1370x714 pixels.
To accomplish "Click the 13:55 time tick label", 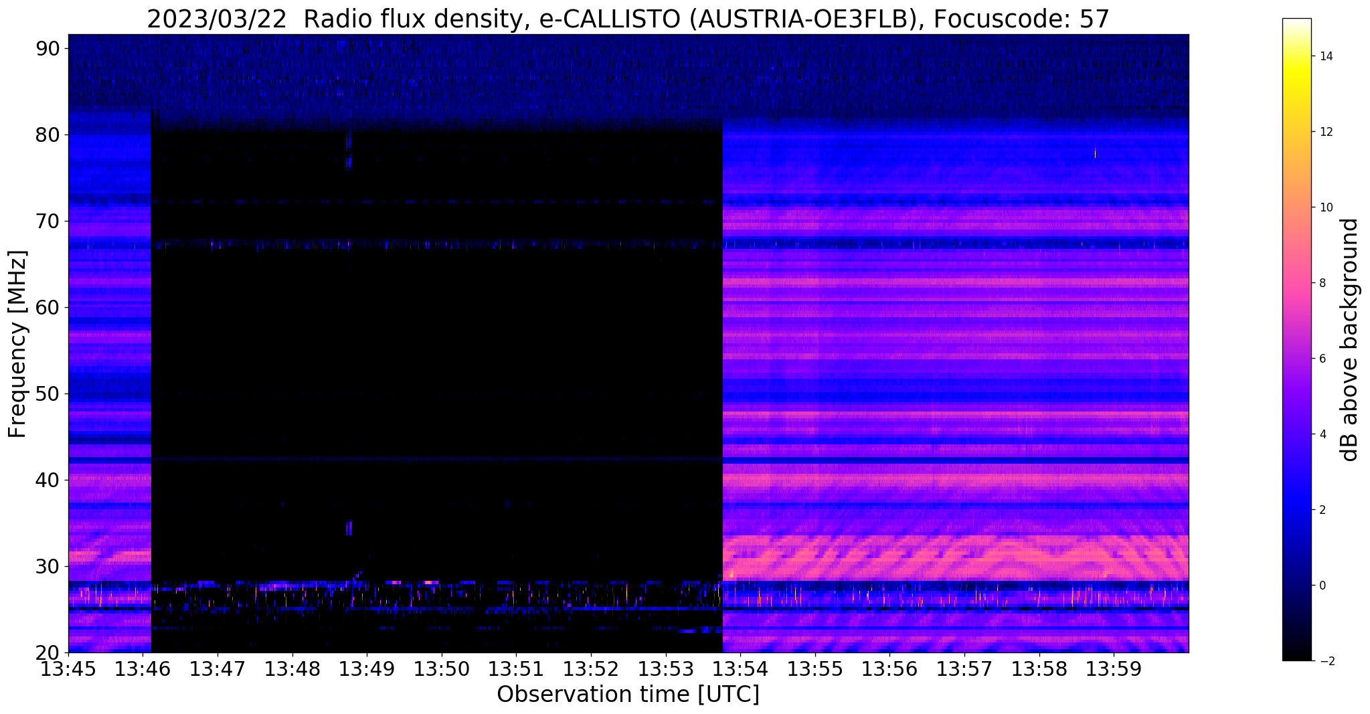I will [815, 670].
